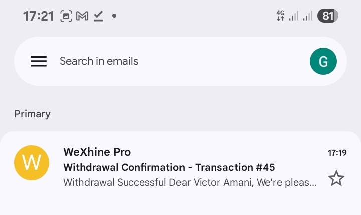The height and width of the screenshot is (215, 361).
Task: Tap the small dot notification indicator
Action: 114,16
